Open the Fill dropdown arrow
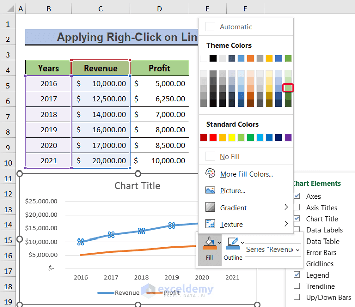The width and height of the screenshot is (355, 307). point(219,243)
